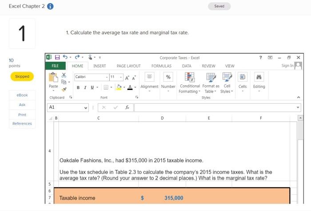The height and width of the screenshot is (213, 311).
Task: Apply yellow fill color bucket
Action: pyautogui.click(x=119, y=87)
